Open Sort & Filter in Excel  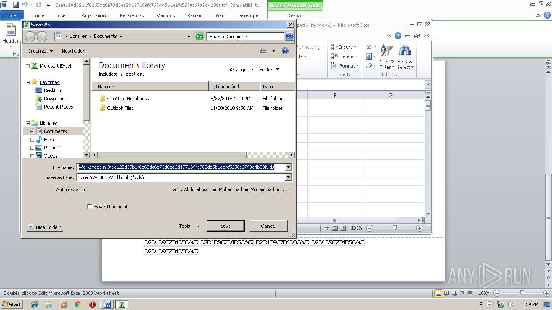click(387, 57)
